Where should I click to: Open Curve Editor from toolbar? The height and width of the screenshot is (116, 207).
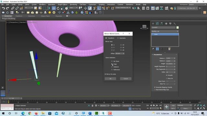pos(157,8)
